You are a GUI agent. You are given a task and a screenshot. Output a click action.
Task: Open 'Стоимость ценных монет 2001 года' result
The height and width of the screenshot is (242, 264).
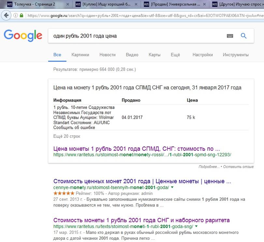(x=142, y=181)
